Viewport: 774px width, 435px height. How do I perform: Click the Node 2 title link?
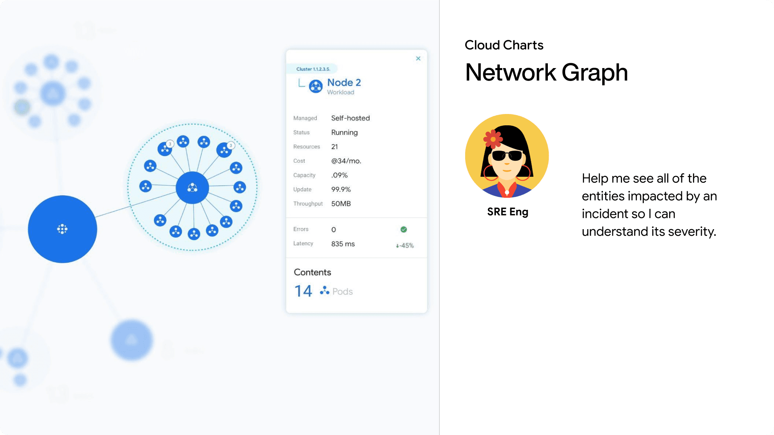(x=344, y=83)
